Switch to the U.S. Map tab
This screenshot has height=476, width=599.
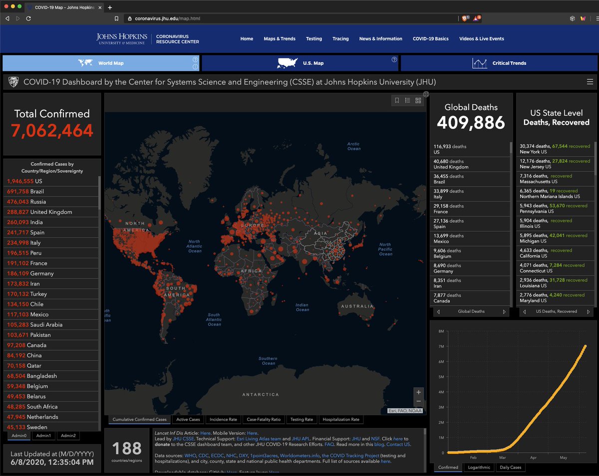point(300,63)
